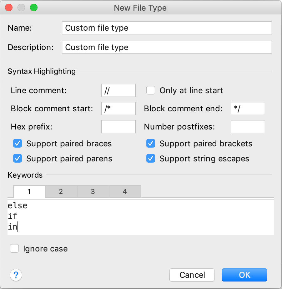The image size is (282, 289).
Task: Click the Cancel button
Action: coord(192,275)
